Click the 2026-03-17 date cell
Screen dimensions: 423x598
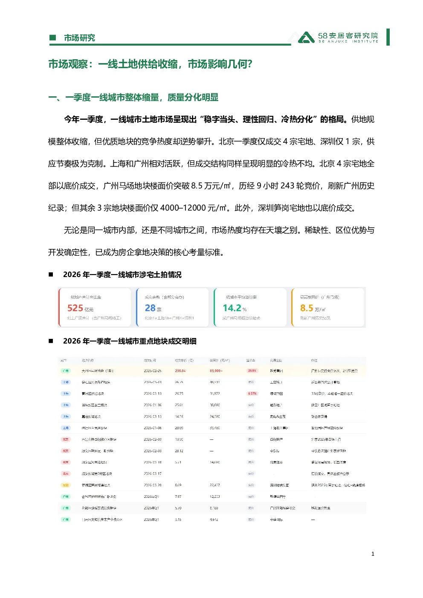[153, 474]
